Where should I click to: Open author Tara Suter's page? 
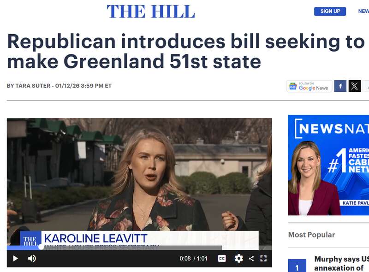(x=33, y=86)
